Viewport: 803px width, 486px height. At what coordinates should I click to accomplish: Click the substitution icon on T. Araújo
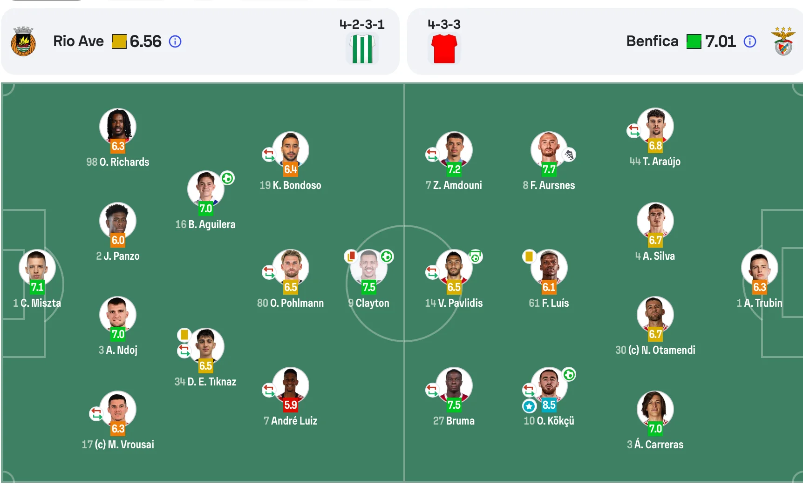[633, 130]
